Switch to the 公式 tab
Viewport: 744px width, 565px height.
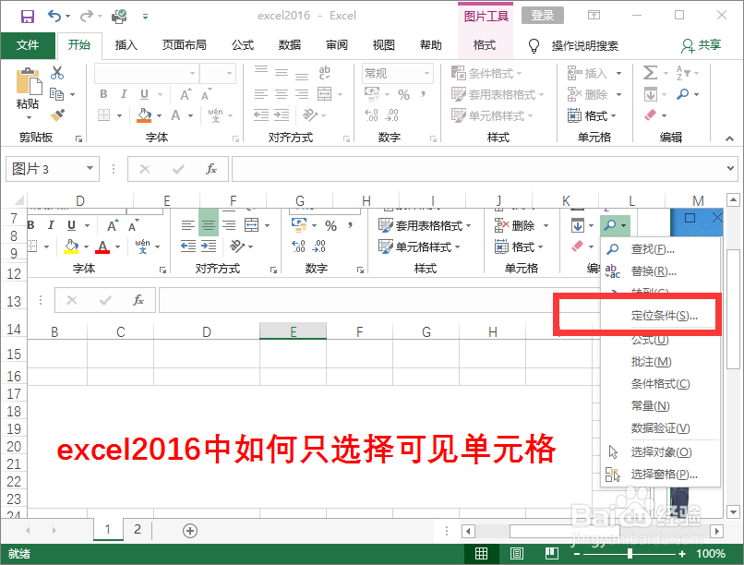point(243,45)
